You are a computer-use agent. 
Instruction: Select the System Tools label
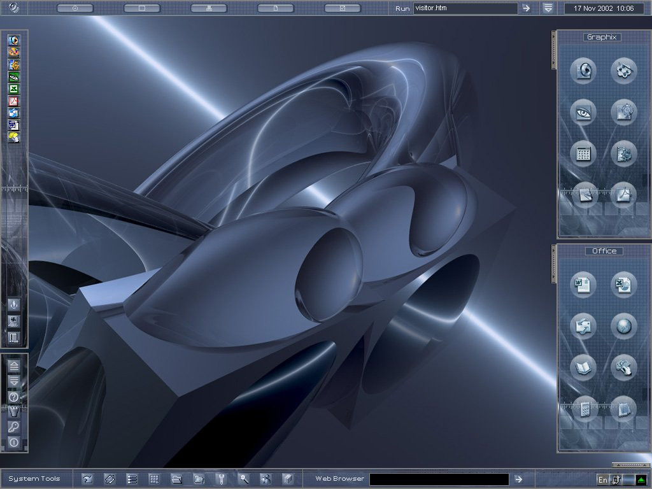[x=34, y=479]
